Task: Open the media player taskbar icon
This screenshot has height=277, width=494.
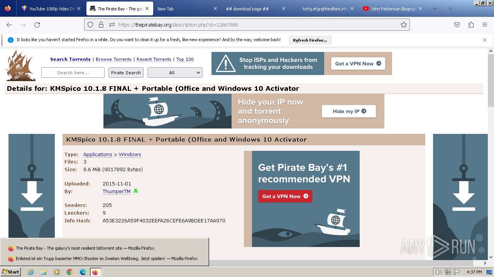Action: (57, 272)
